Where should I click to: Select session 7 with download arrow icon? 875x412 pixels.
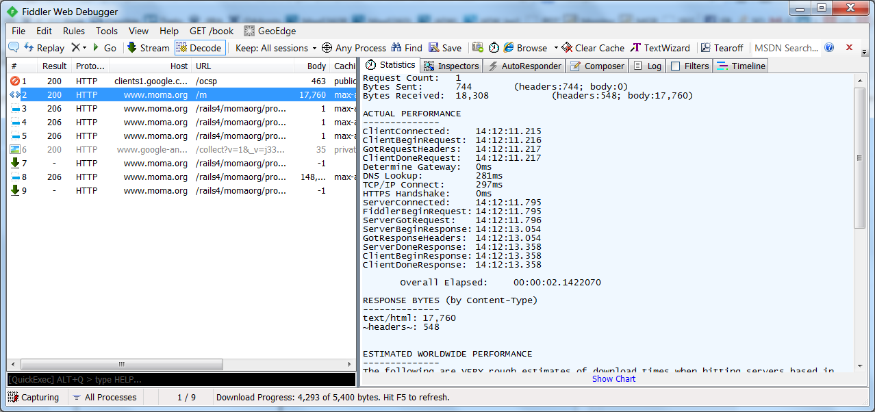[x=181, y=163]
